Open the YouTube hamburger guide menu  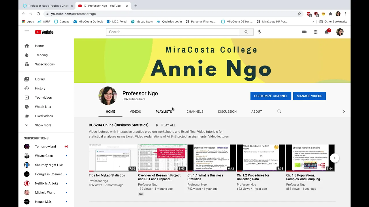point(27,32)
